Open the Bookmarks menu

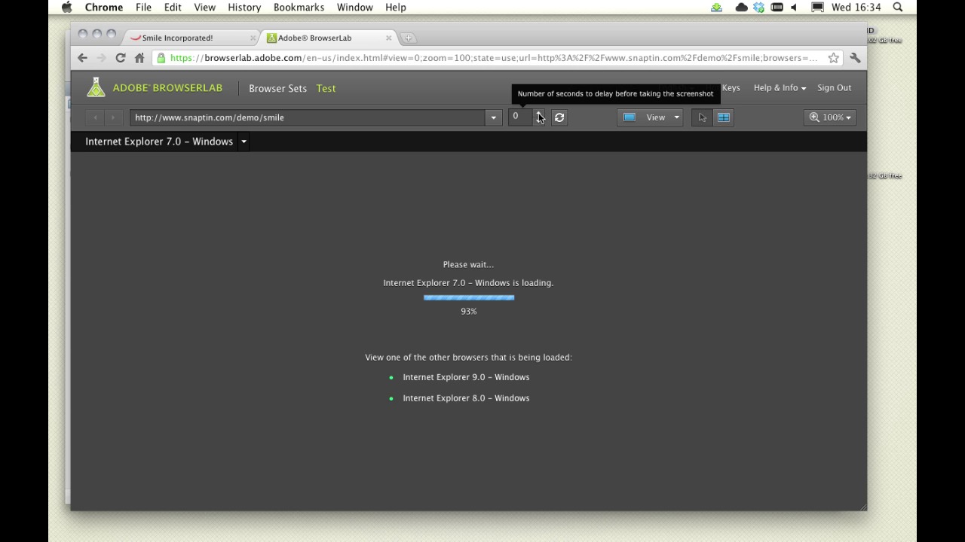(299, 7)
